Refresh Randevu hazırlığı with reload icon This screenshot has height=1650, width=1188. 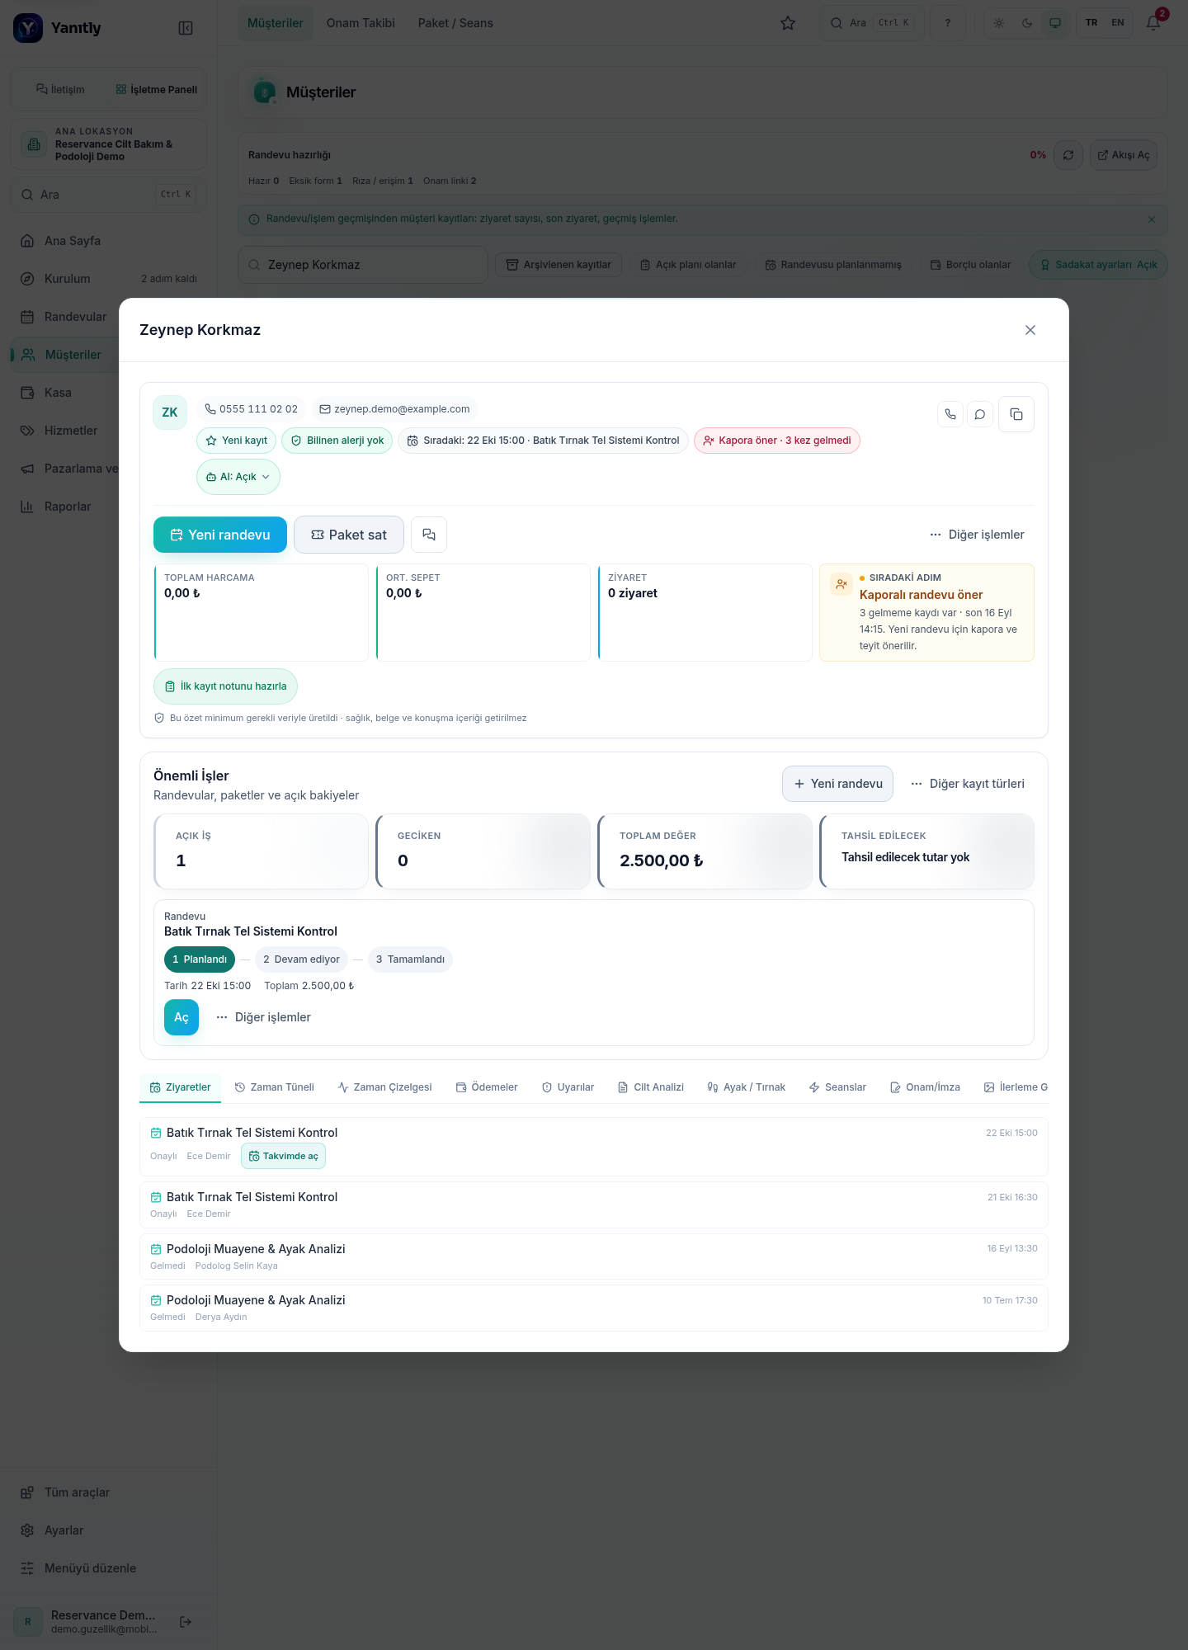click(1068, 155)
